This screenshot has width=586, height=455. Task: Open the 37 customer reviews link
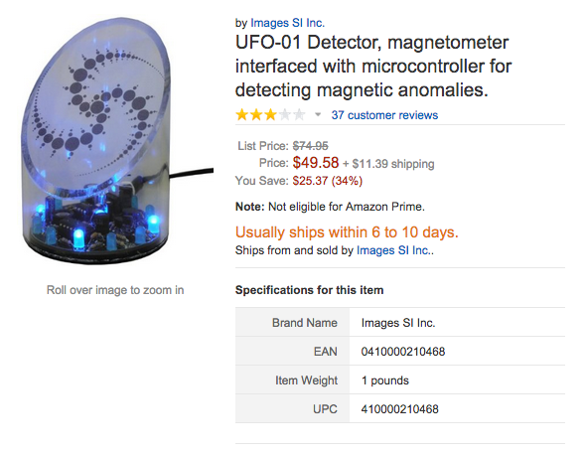(384, 115)
